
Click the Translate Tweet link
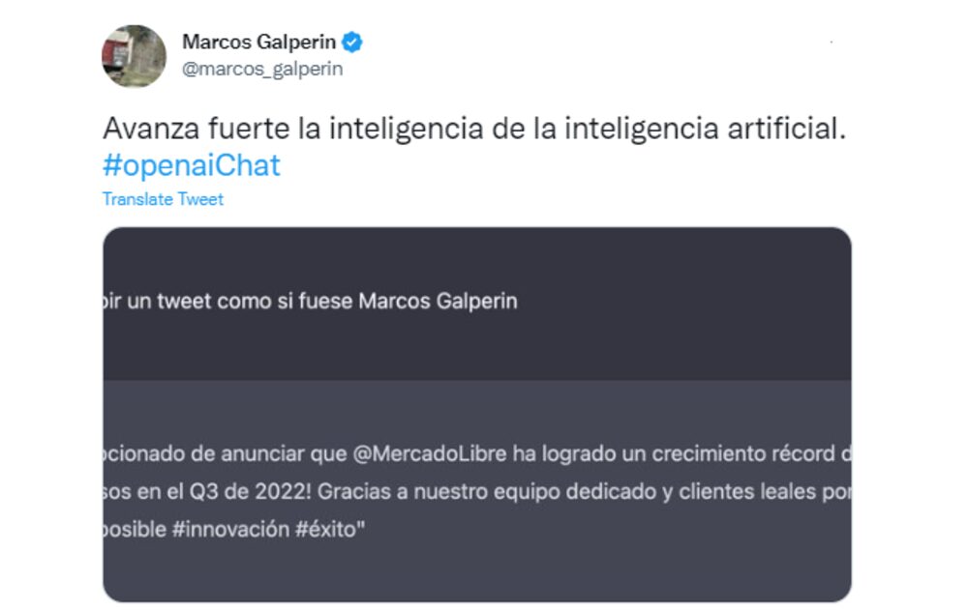pos(161,199)
